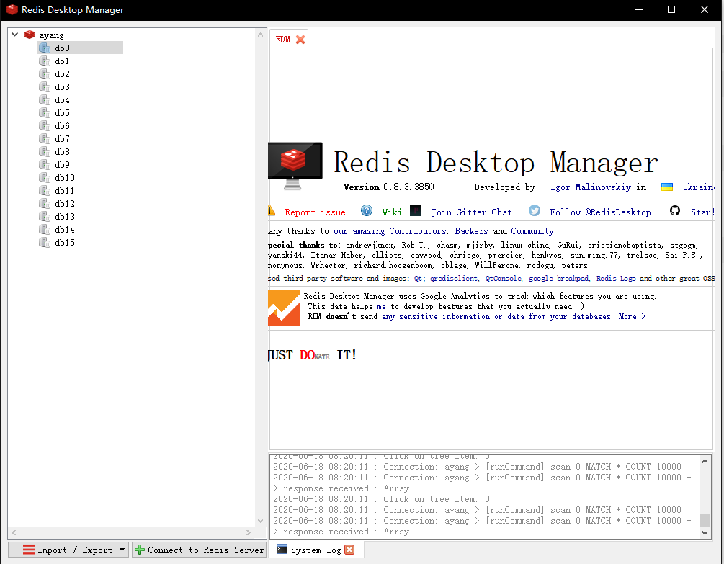The height and width of the screenshot is (564, 724).
Task: Collapse the ayang connection tree
Action: 14,34
